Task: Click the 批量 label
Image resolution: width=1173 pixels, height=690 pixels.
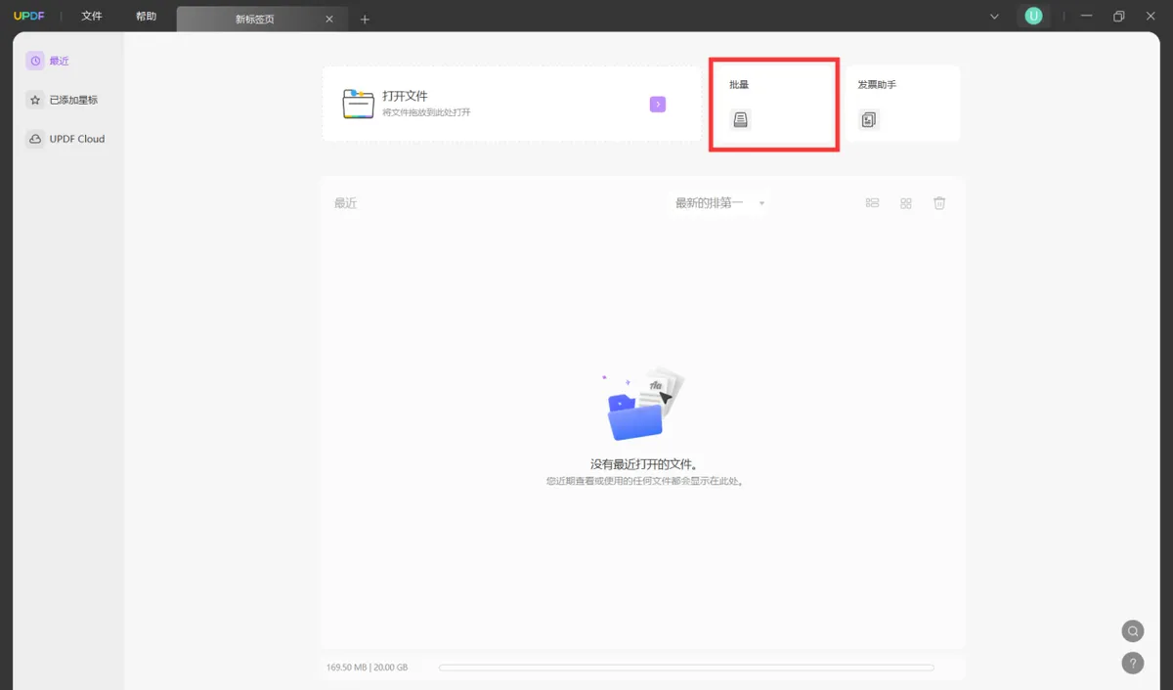Action: click(x=739, y=85)
